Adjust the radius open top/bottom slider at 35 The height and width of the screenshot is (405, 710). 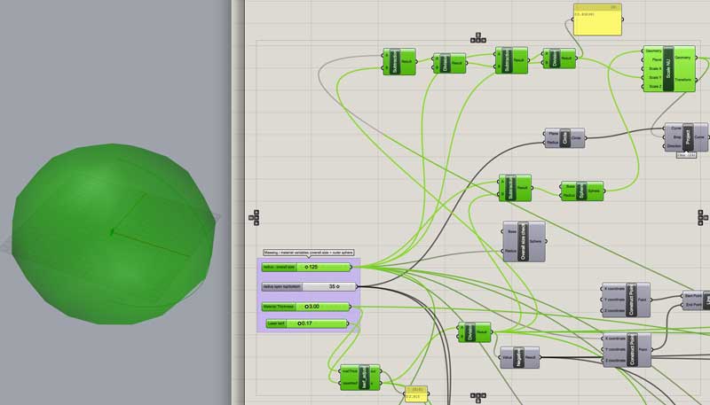pyautogui.click(x=309, y=286)
